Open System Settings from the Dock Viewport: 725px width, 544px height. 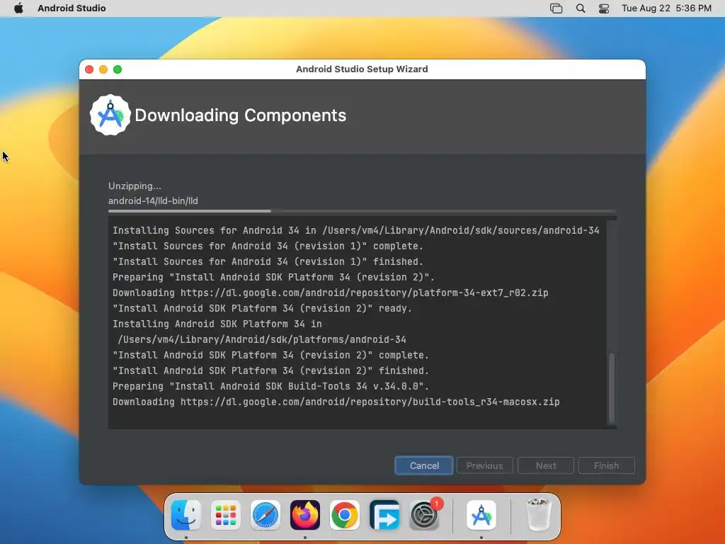click(424, 515)
